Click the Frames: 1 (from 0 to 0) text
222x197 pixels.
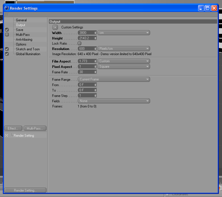(x=74, y=106)
